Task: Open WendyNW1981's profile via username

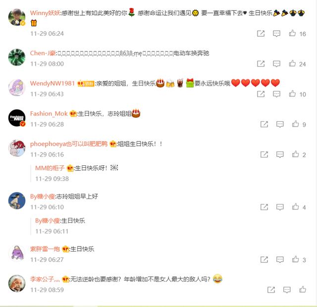Action: [53, 83]
